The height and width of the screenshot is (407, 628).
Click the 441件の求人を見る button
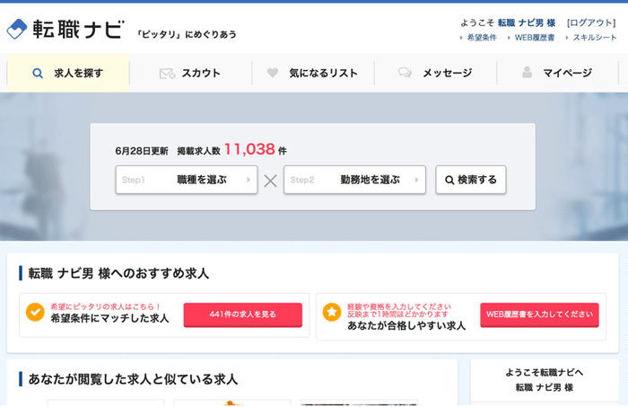pos(243,314)
